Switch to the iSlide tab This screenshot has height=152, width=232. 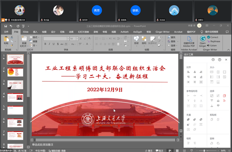tap(26, 32)
